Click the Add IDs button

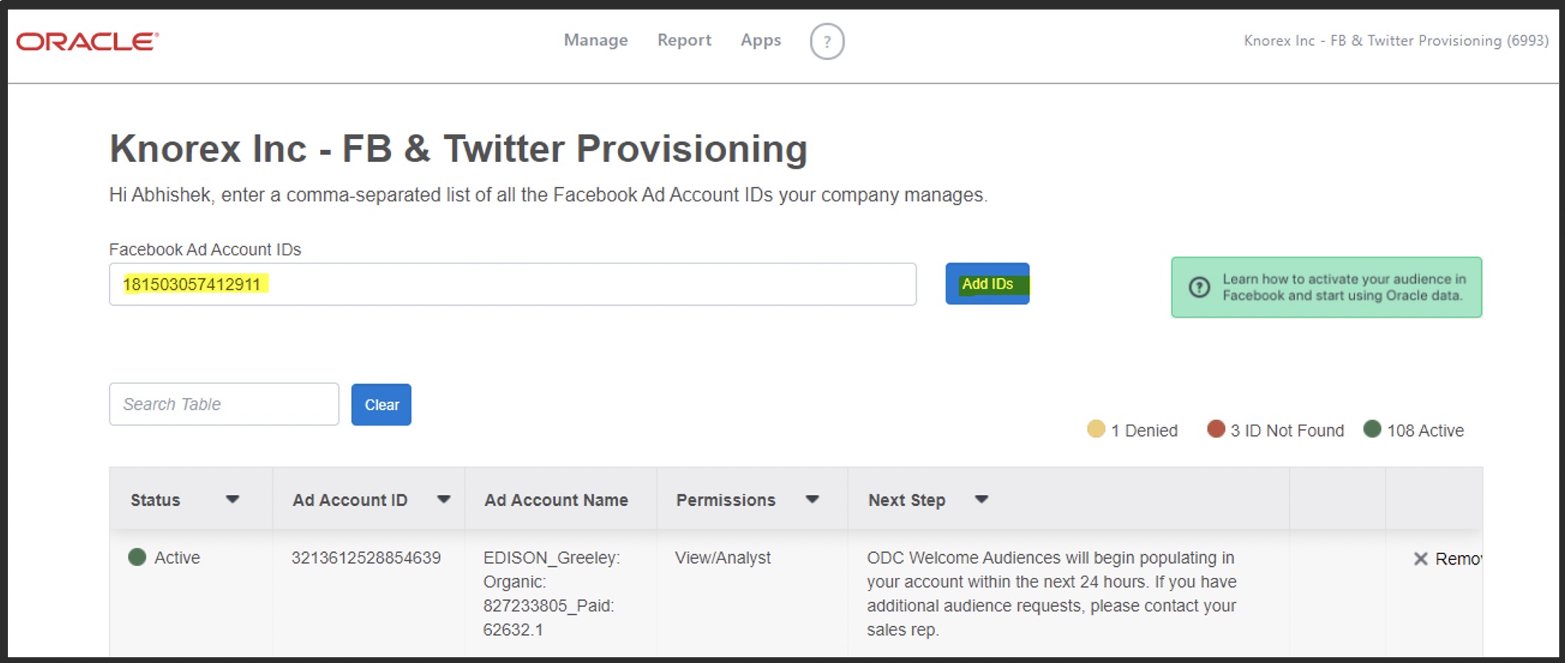(987, 284)
